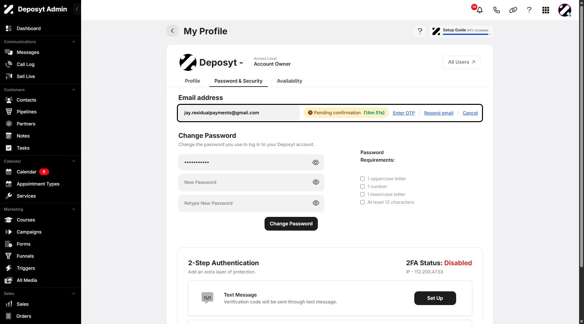Collapse the Sales sidebar section

pos(74,294)
